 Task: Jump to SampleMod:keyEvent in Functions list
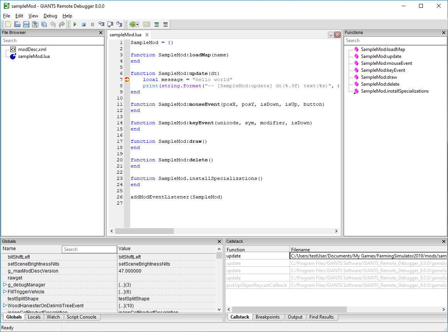pyautogui.click(x=383, y=70)
